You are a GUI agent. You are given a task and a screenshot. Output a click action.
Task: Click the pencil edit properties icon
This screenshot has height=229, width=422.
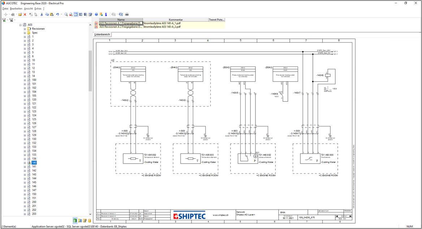tap(90, 14)
